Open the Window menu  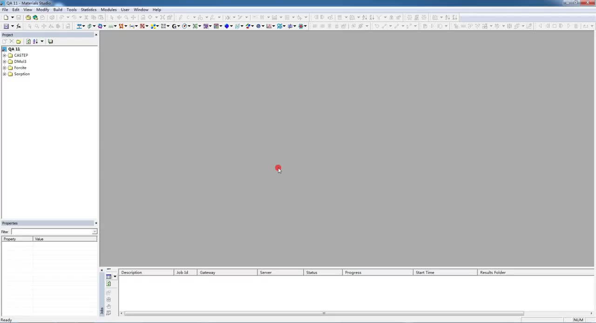[141, 9]
